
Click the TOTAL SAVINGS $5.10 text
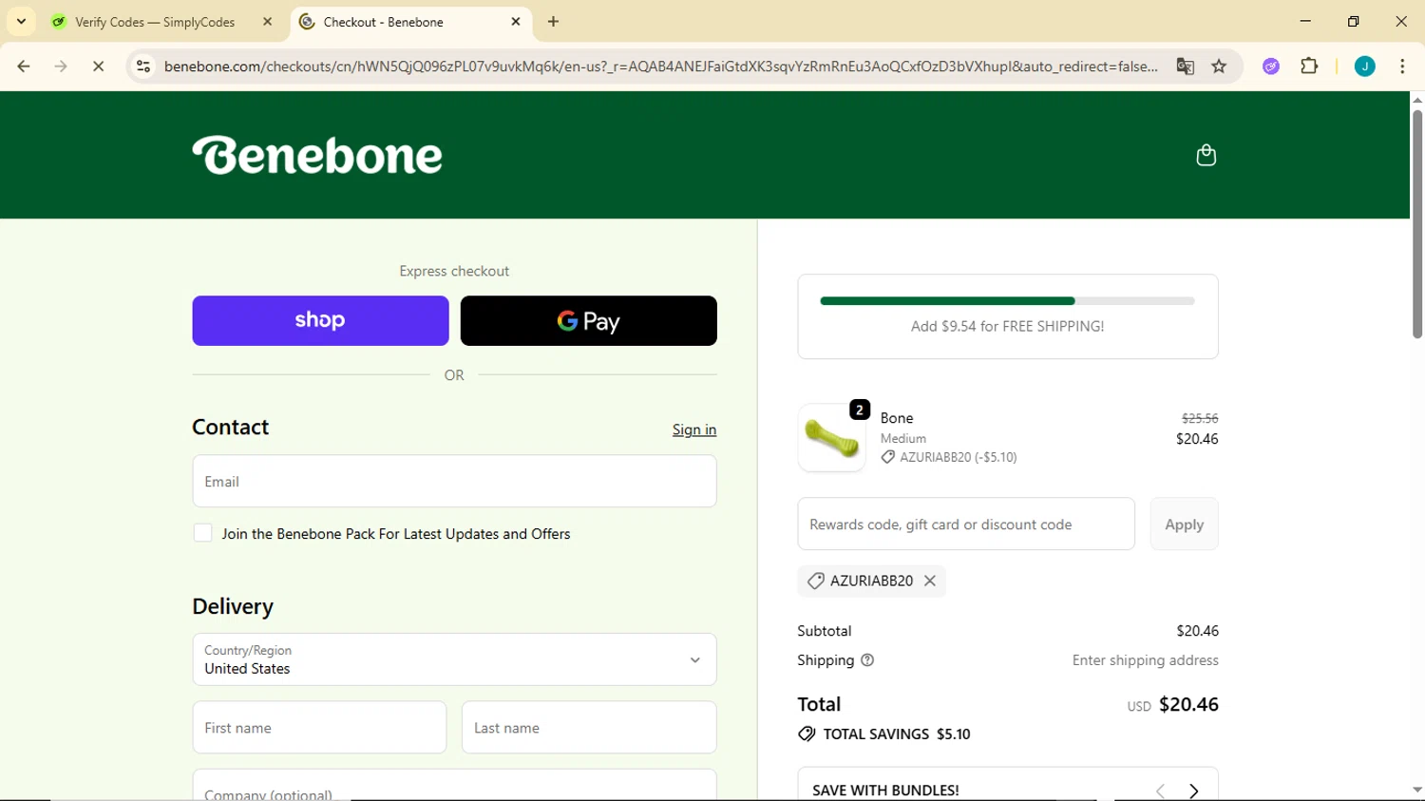[897, 734]
